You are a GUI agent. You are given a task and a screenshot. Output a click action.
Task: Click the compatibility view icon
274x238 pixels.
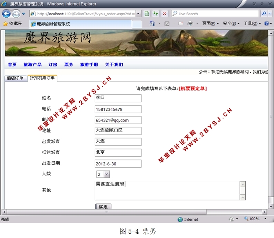pos(147,14)
